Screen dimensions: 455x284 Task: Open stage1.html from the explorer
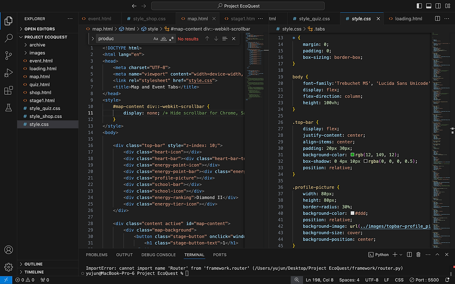(48, 100)
